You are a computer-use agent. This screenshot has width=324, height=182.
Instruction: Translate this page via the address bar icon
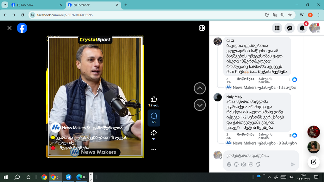[x=275, y=15]
